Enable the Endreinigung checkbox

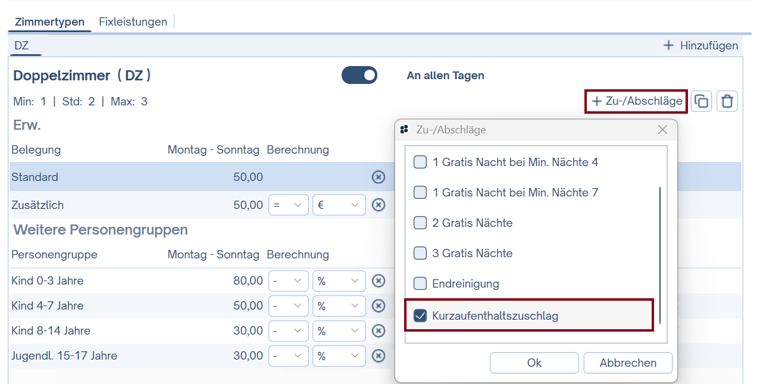point(421,284)
